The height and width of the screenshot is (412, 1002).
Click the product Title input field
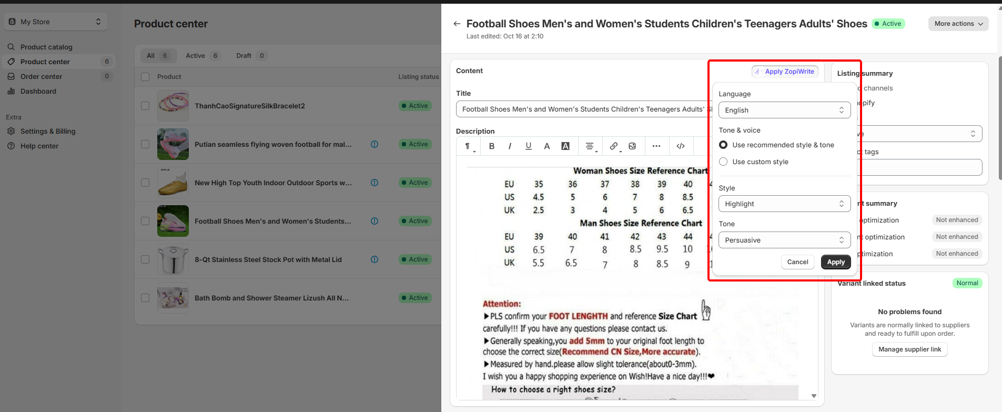(581, 109)
